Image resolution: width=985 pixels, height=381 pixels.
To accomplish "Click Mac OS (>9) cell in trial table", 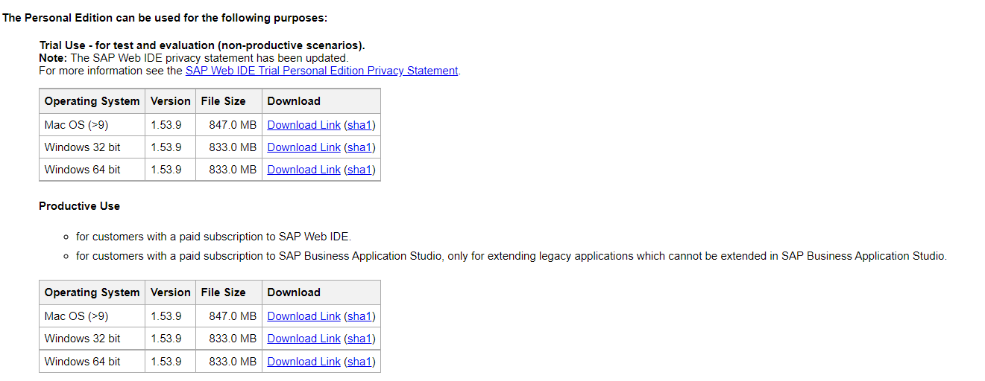I will 92,125.
